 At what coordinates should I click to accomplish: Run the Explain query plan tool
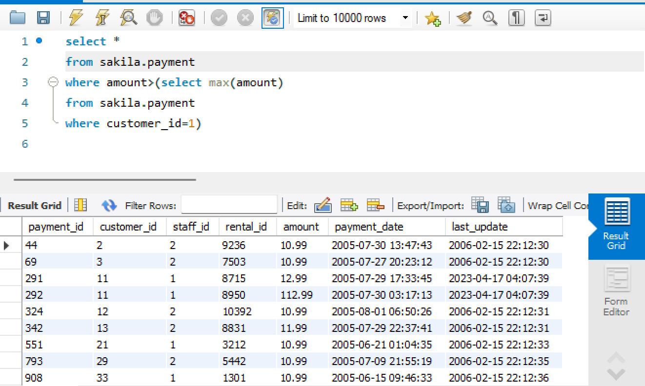coord(128,18)
